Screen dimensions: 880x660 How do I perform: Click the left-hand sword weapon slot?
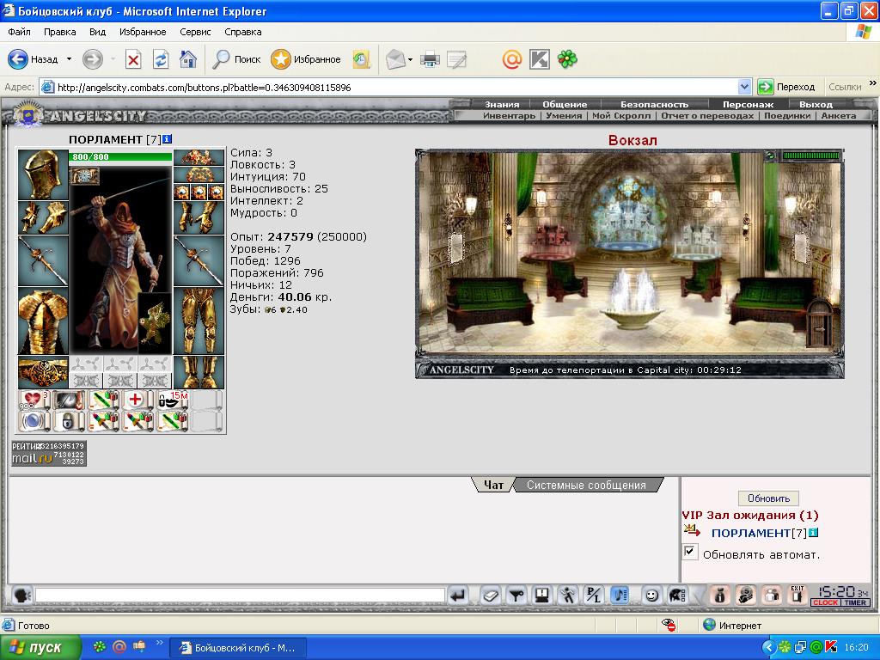pyautogui.click(x=43, y=261)
